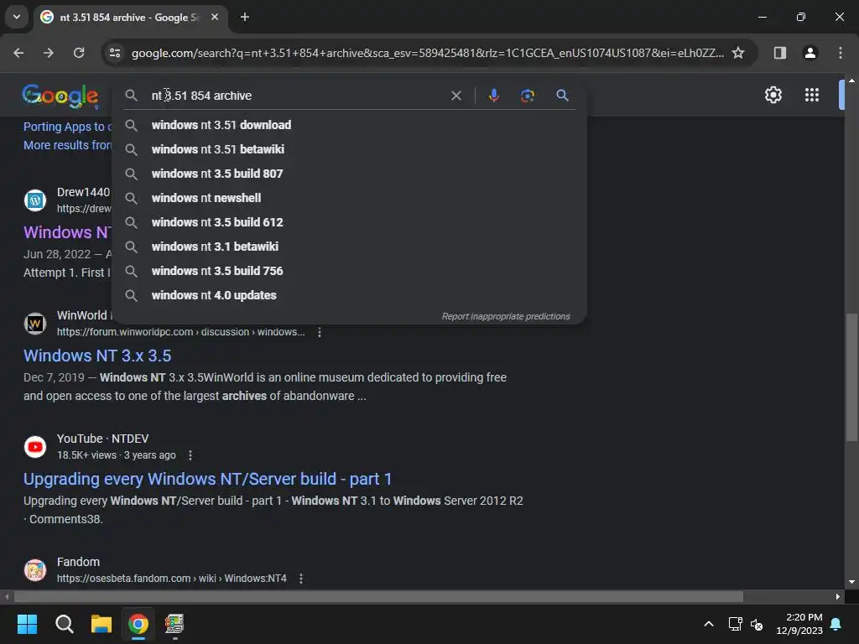
Task: Submit search with blue magnifier button
Action: (562, 96)
